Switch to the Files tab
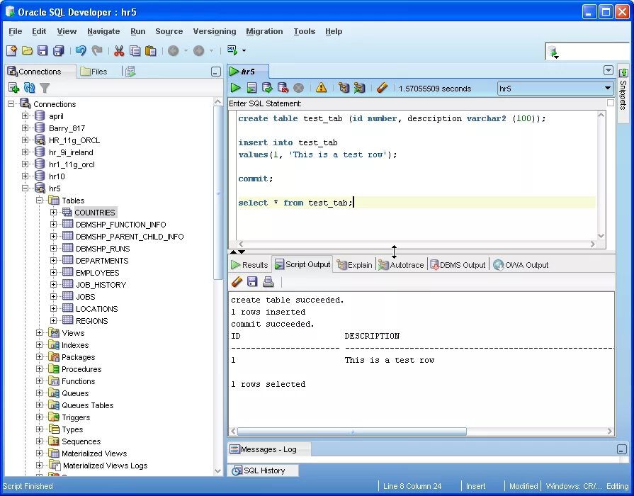This screenshot has height=496, width=634. coord(94,72)
